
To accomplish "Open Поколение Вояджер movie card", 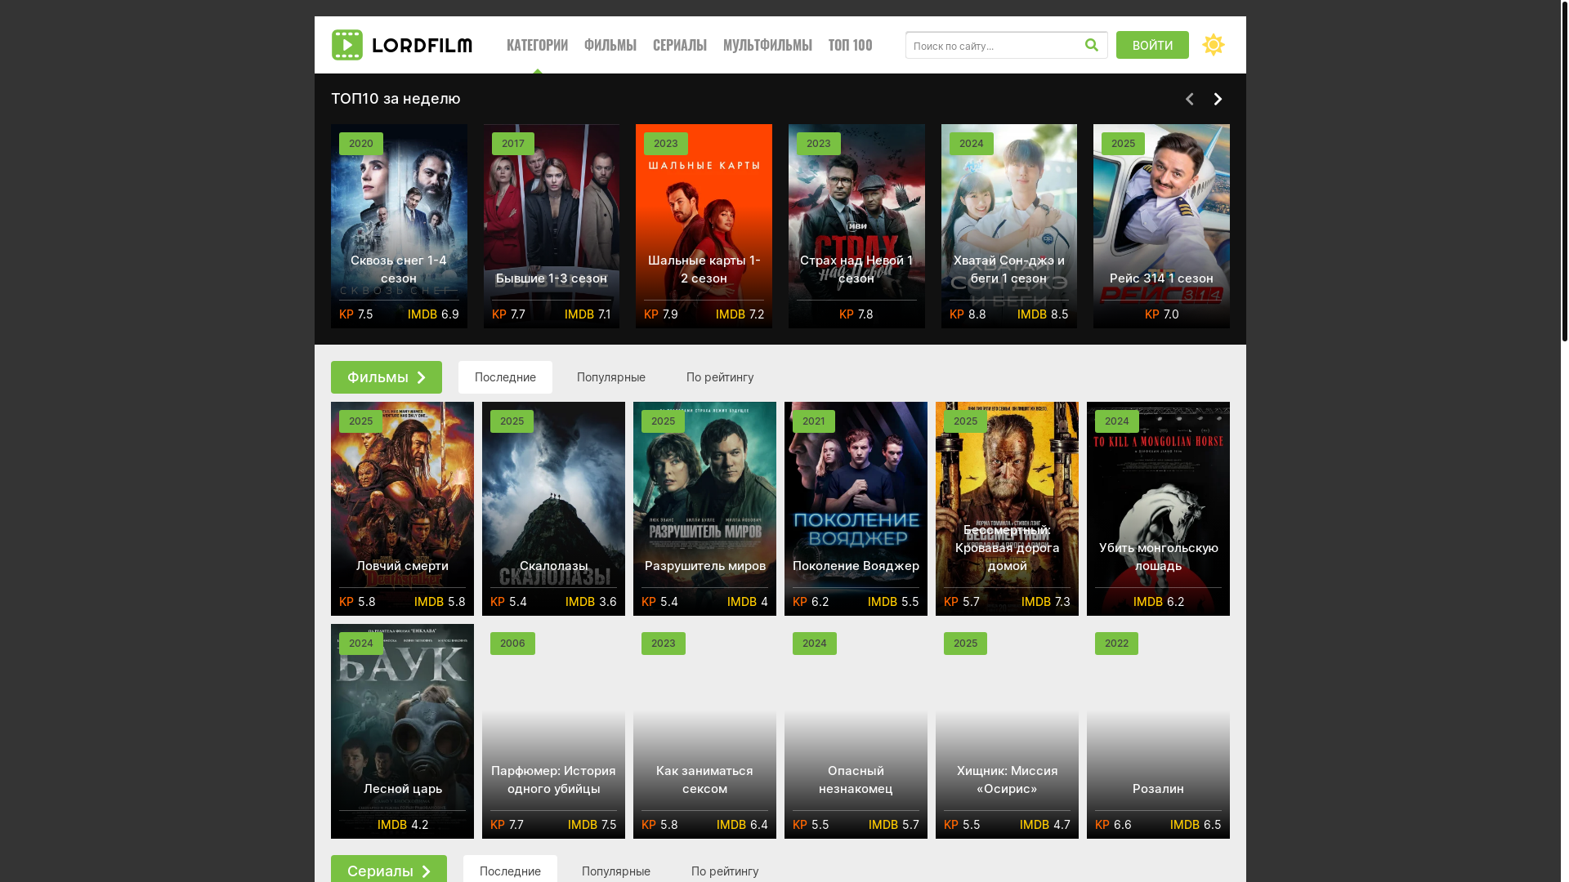I will coord(856,508).
